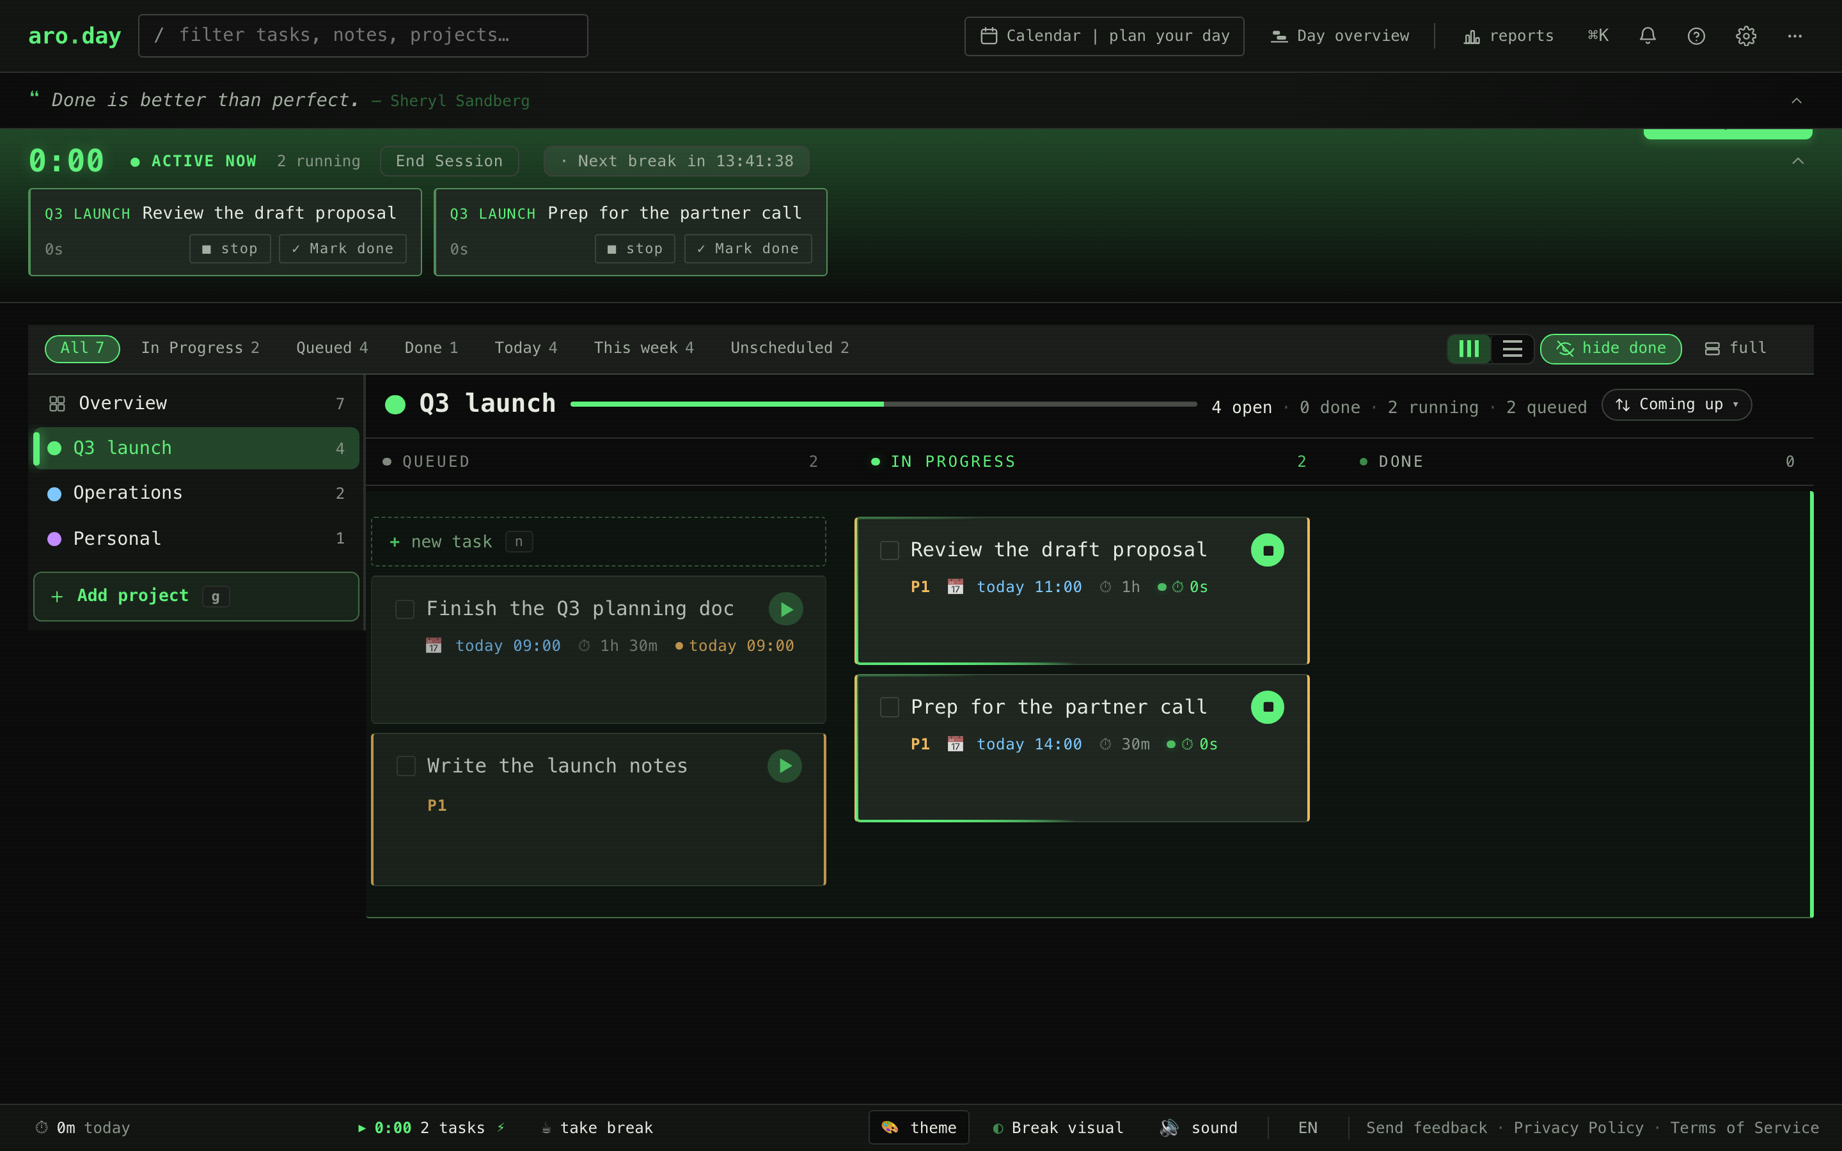The height and width of the screenshot is (1151, 1842).
Task: Toggle sound in the footer
Action: 1199,1127
